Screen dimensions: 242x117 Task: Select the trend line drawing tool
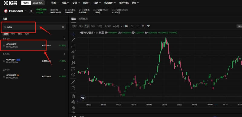coord(73,40)
